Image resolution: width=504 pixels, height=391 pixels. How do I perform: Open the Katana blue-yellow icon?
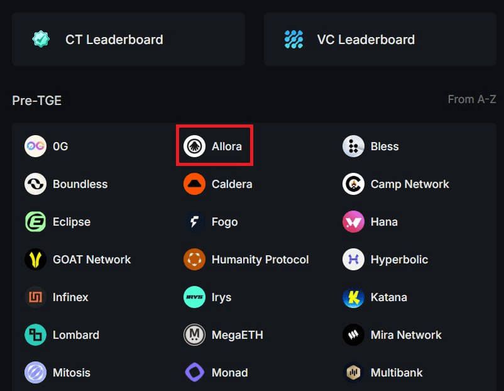click(x=353, y=297)
